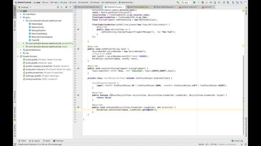Expand the res folder
261x146 pixels.
[21, 53]
